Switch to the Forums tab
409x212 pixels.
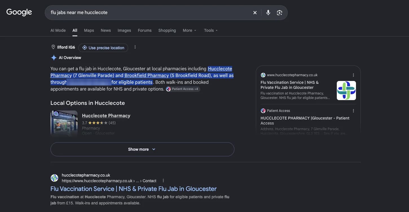(x=145, y=30)
